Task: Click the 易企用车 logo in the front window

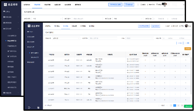Action: (x=34, y=26)
